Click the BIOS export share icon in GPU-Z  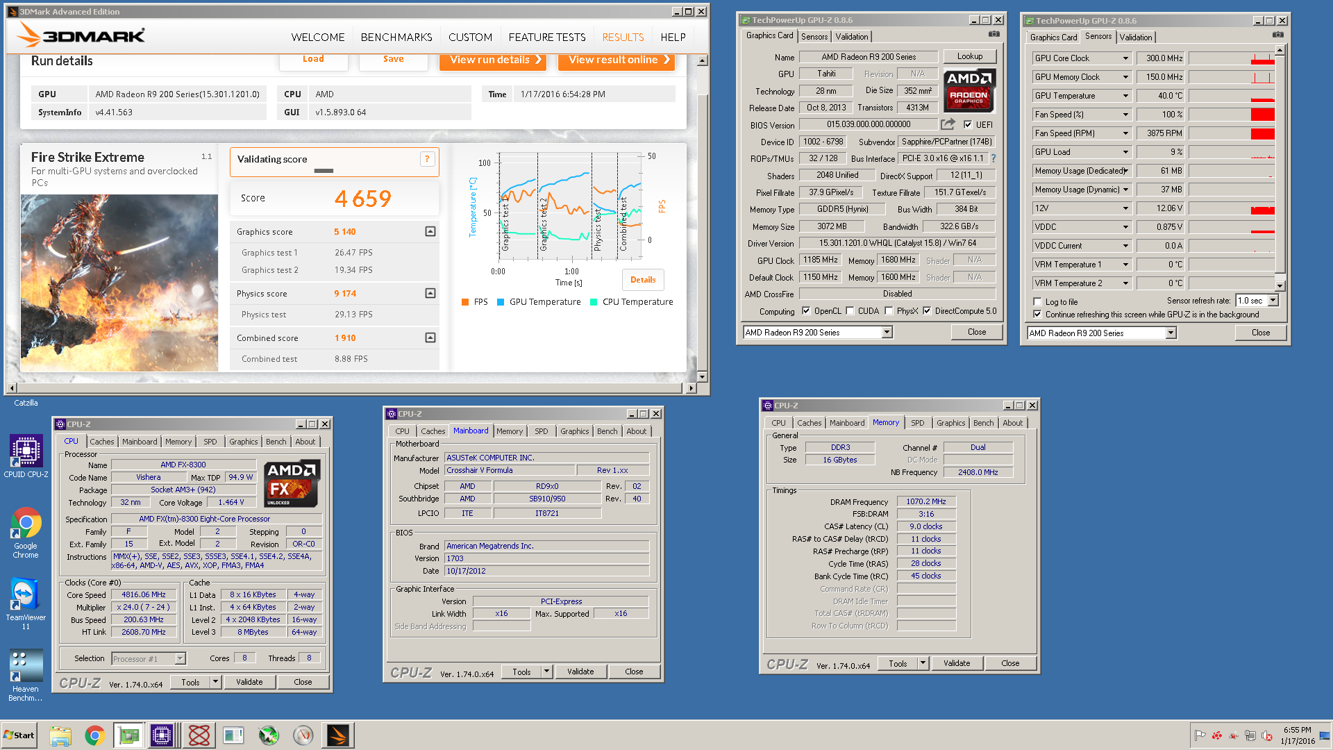point(948,124)
